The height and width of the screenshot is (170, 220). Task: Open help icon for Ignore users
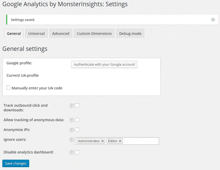point(72,140)
